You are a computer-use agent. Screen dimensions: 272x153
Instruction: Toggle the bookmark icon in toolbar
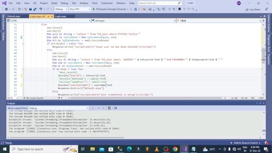(179, 9)
